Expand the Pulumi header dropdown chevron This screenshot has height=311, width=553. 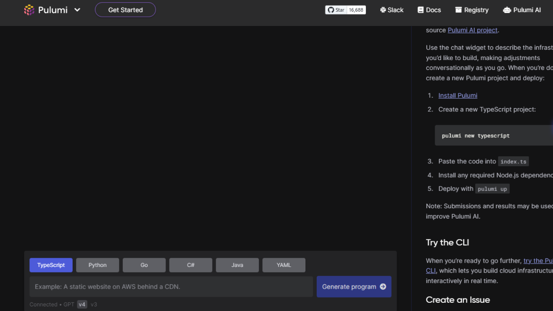click(77, 10)
